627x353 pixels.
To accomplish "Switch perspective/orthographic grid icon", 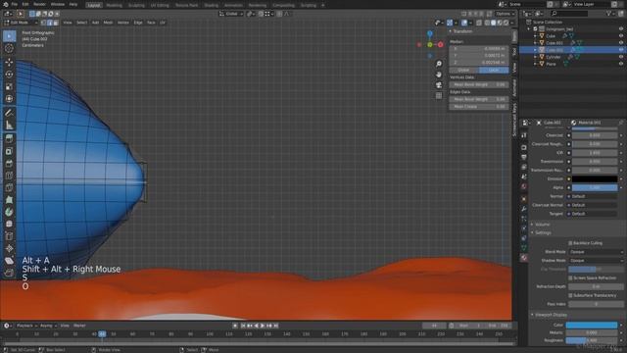I will tap(439, 96).
